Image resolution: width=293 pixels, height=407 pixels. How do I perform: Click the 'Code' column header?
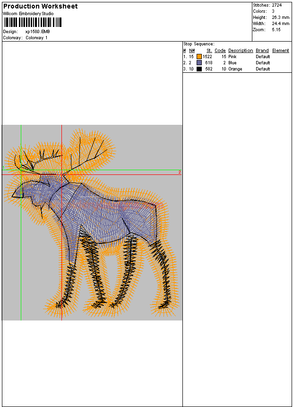(220, 51)
